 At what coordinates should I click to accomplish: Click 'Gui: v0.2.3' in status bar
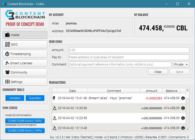point(57,137)
